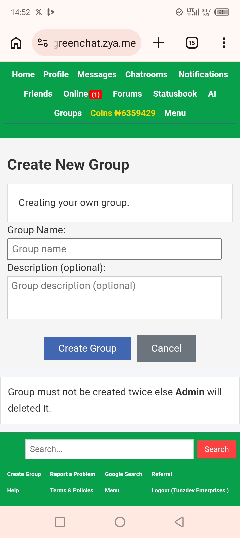Click the Group name input field

point(114,249)
